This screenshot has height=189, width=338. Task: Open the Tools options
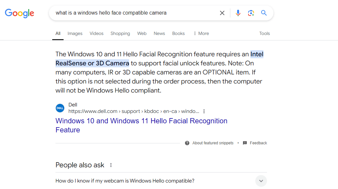[264, 33]
